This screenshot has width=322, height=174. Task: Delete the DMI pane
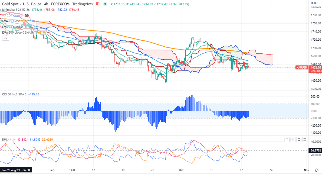tap(293, 140)
